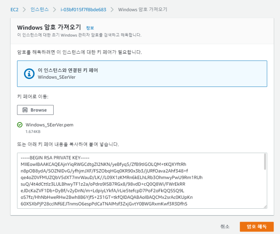Click the key line starting with suQ/4t4dCttlz3
The width and height of the screenshot is (280, 234).
click(103, 184)
